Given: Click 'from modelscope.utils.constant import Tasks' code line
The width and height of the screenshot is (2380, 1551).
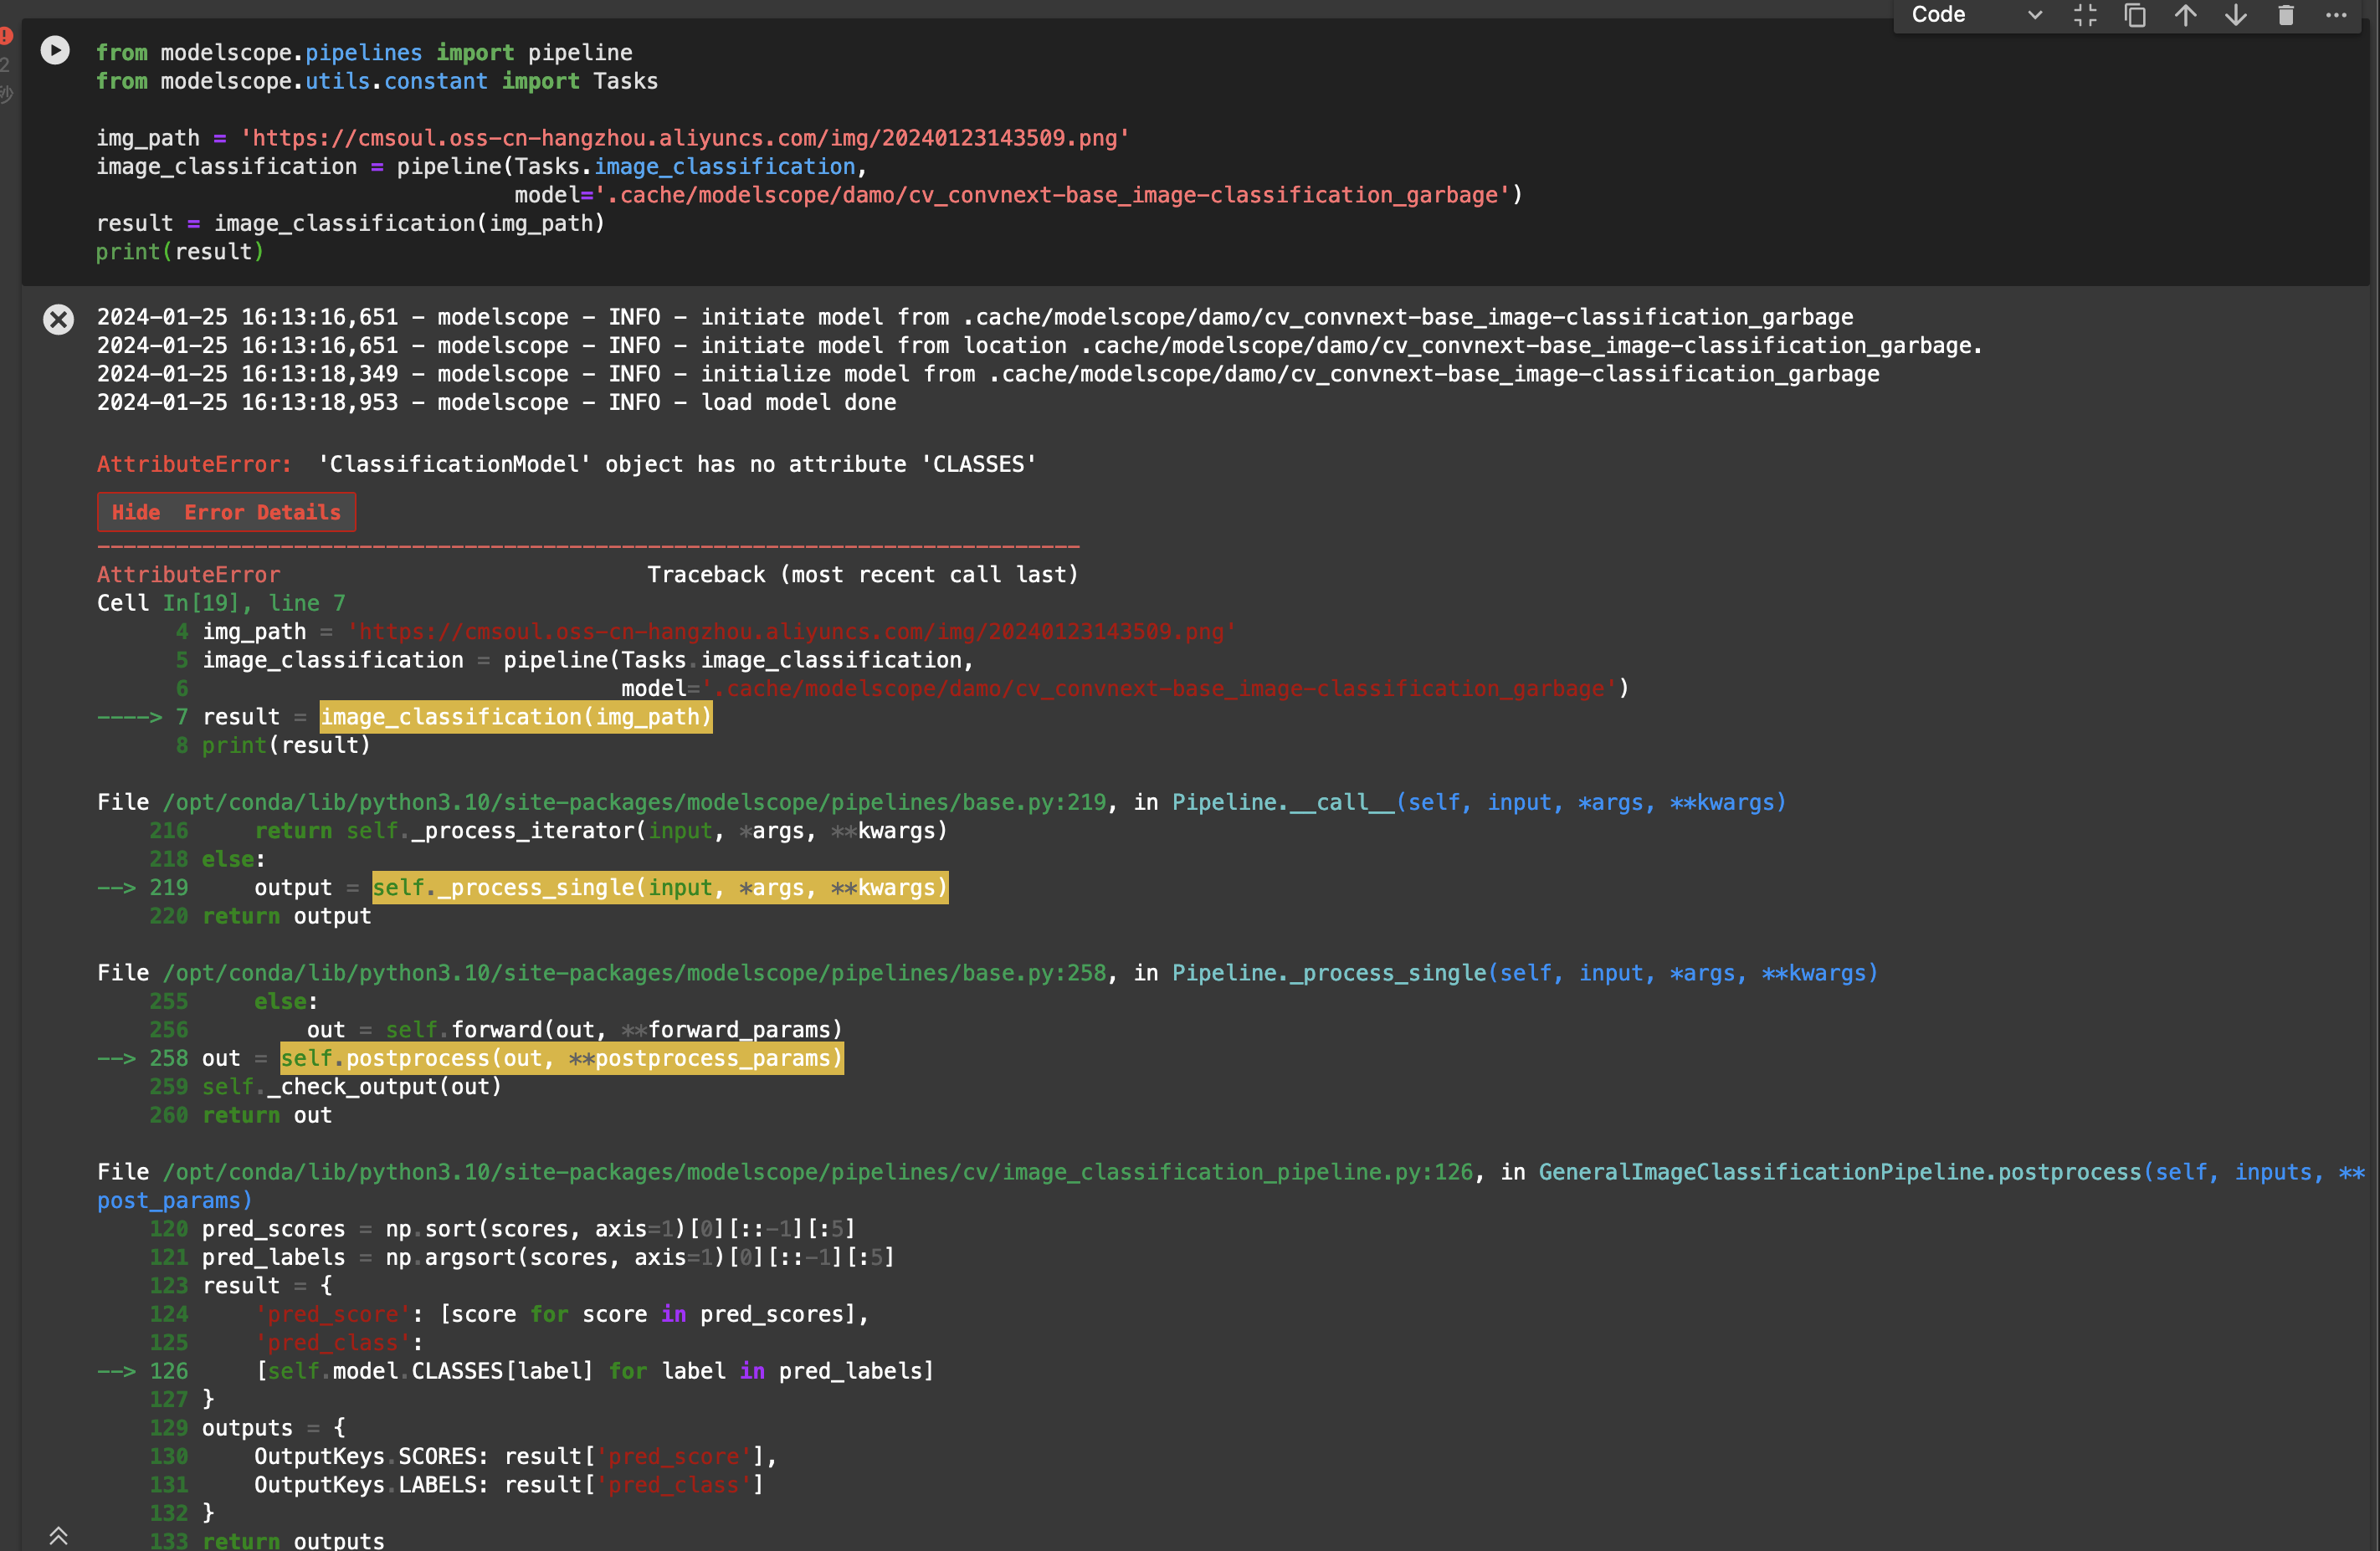Looking at the screenshot, I should 377,81.
